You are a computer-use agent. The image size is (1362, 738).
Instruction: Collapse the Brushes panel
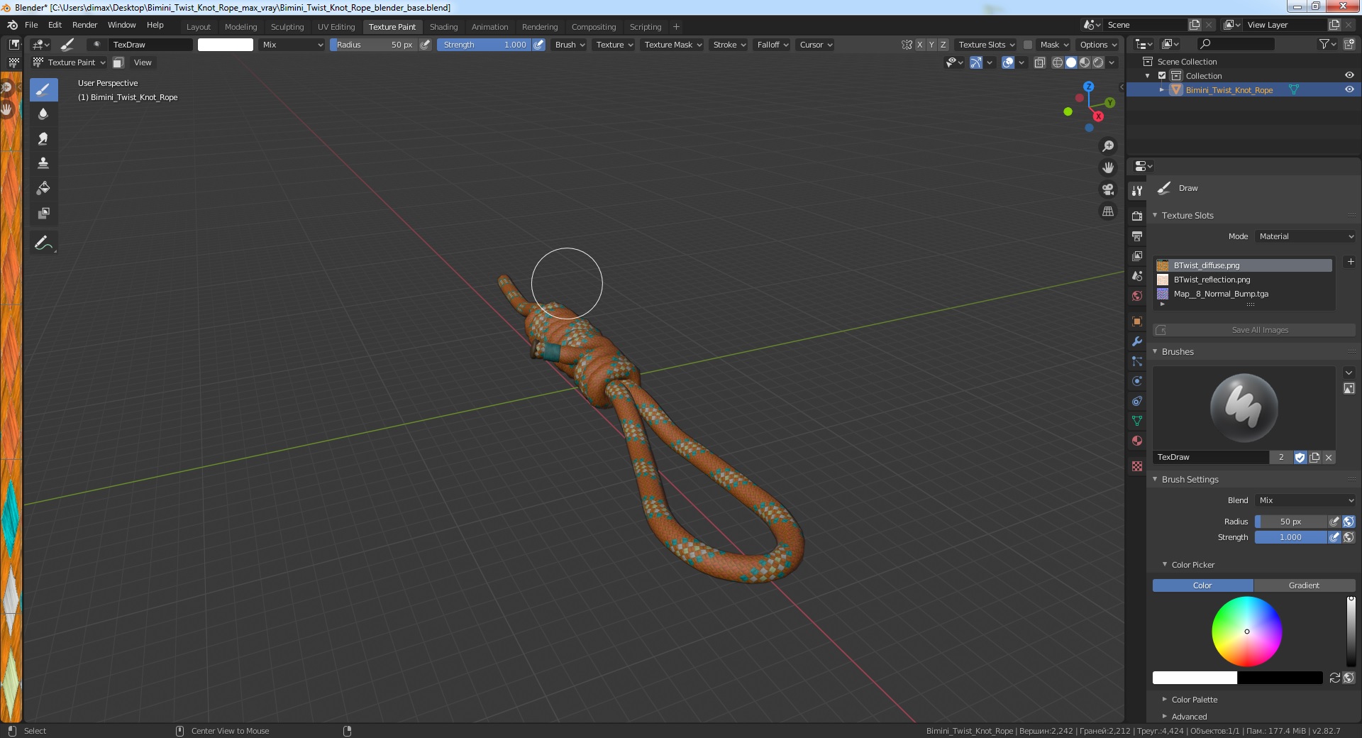click(1178, 352)
